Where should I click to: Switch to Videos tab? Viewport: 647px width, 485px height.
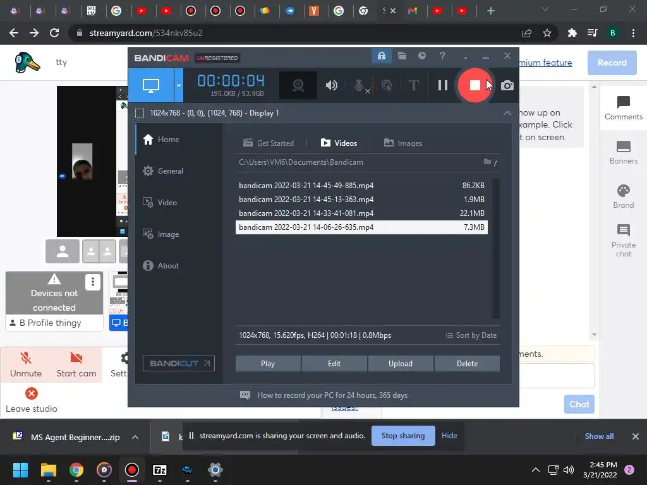point(339,143)
